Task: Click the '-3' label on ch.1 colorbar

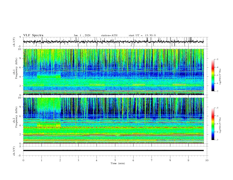Action: pyautogui.click(x=217, y=59)
